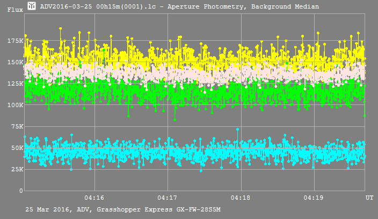378x219 pixels.
Task: Click the light curve file icon in the title
Action: pos(32,6)
